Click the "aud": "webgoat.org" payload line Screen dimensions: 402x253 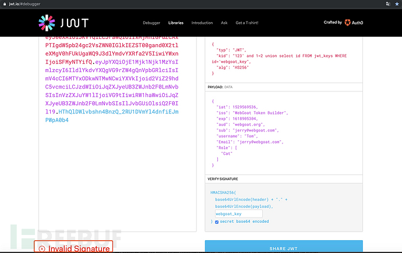[x=241, y=124]
